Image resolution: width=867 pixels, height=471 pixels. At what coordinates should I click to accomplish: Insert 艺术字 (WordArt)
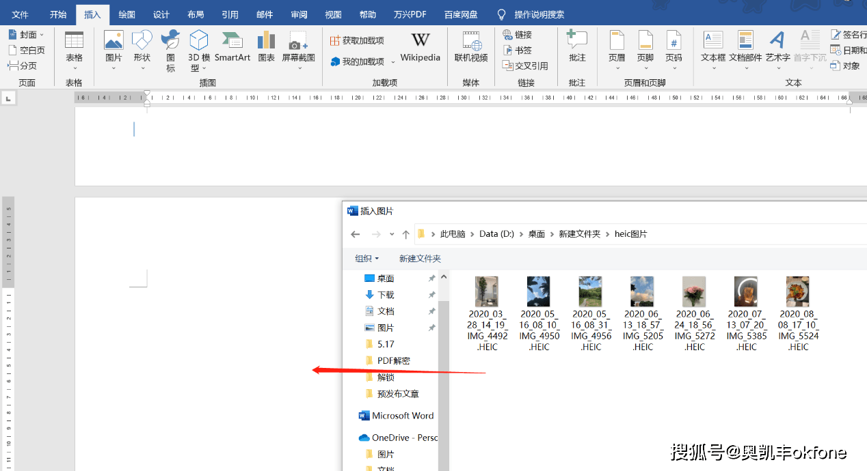(777, 46)
